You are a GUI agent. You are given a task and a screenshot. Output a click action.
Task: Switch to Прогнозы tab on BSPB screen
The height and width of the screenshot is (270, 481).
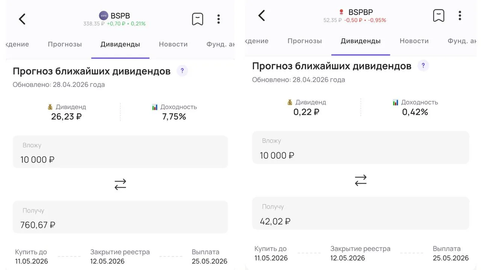click(65, 44)
